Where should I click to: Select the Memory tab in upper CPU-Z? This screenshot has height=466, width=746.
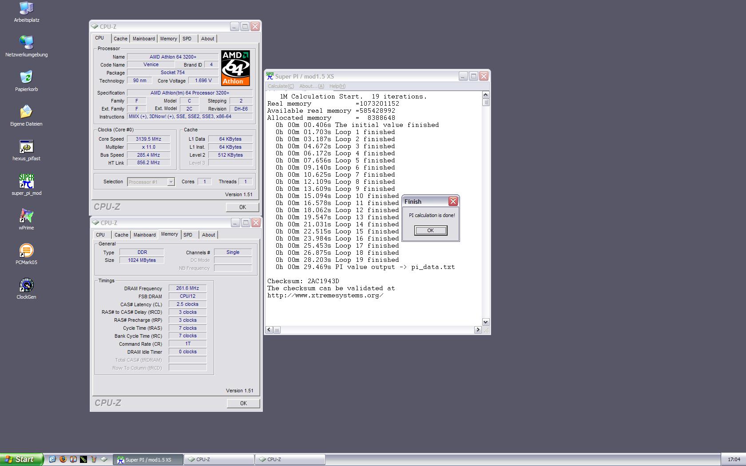click(169, 39)
